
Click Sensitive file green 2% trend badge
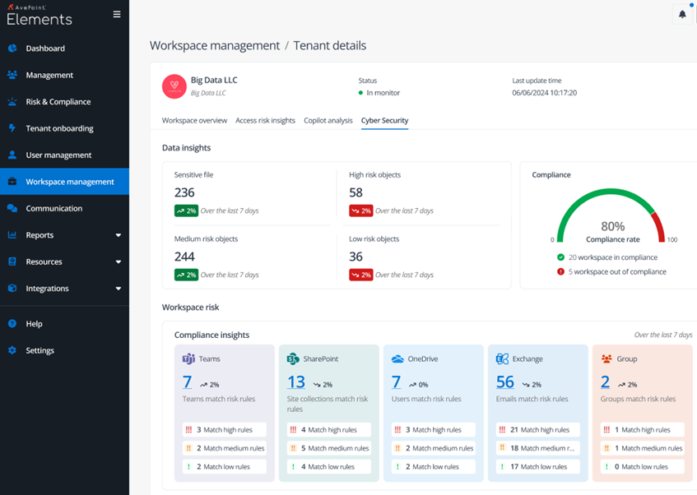tap(186, 210)
